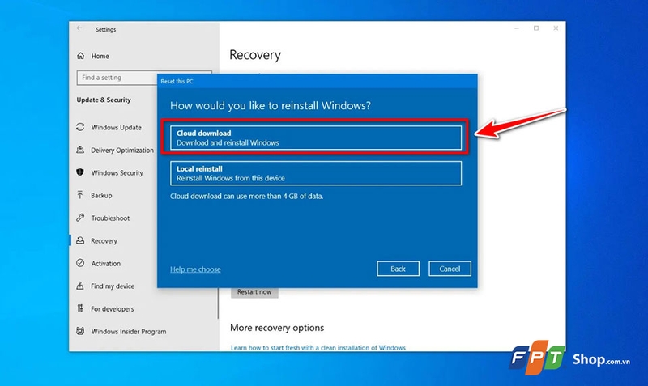
Task: Open the For developers section
Action: [x=113, y=309]
